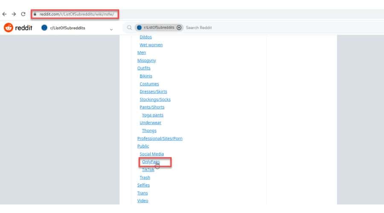Open the Misogyny link
Viewport: 384px width, 213px height.
tap(146, 60)
